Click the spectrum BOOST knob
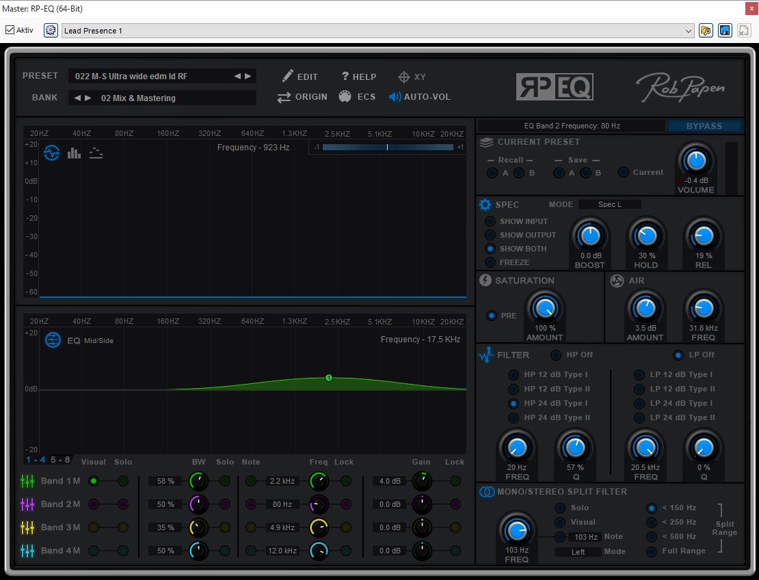The width and height of the screenshot is (759, 580). [x=589, y=236]
